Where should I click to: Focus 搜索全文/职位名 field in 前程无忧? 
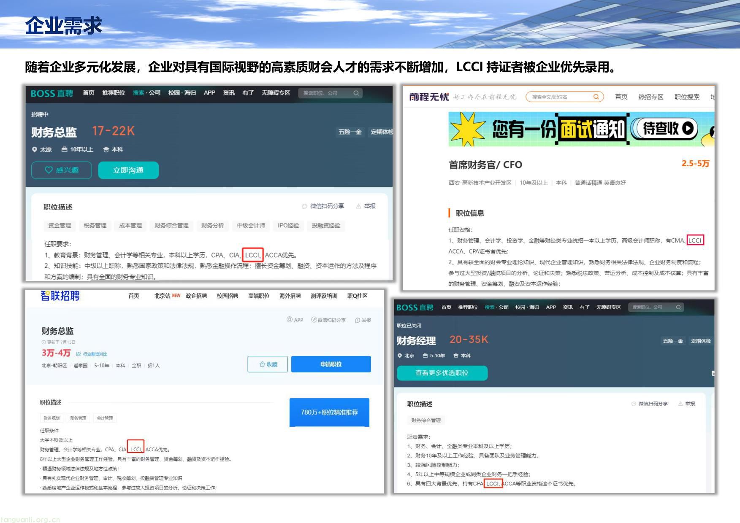point(564,97)
